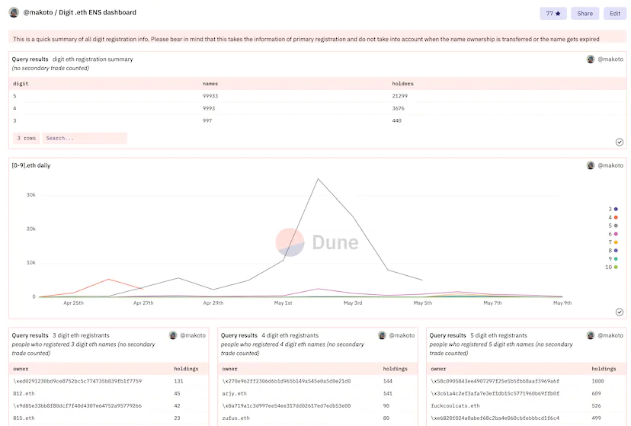Open the dashboard Edit button

point(614,13)
